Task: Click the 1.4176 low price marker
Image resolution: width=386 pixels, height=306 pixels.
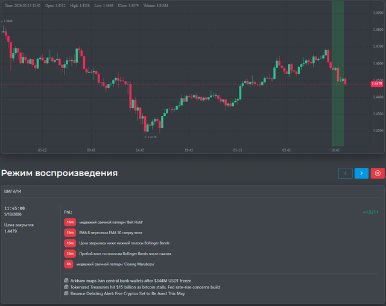Action: [152, 137]
